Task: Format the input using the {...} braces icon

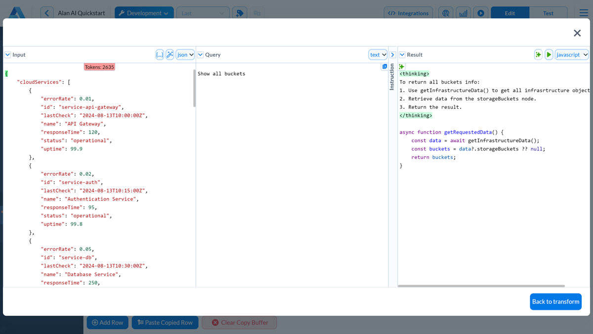Action: (x=159, y=54)
